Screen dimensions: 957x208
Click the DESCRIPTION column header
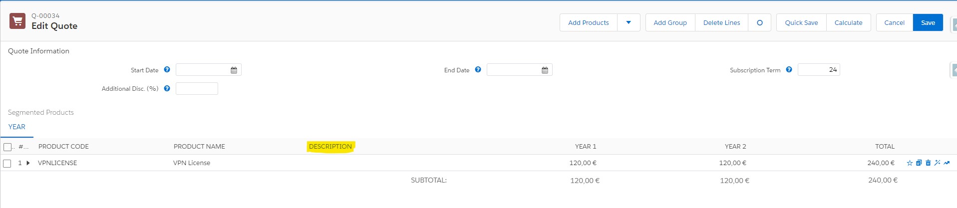pos(330,147)
